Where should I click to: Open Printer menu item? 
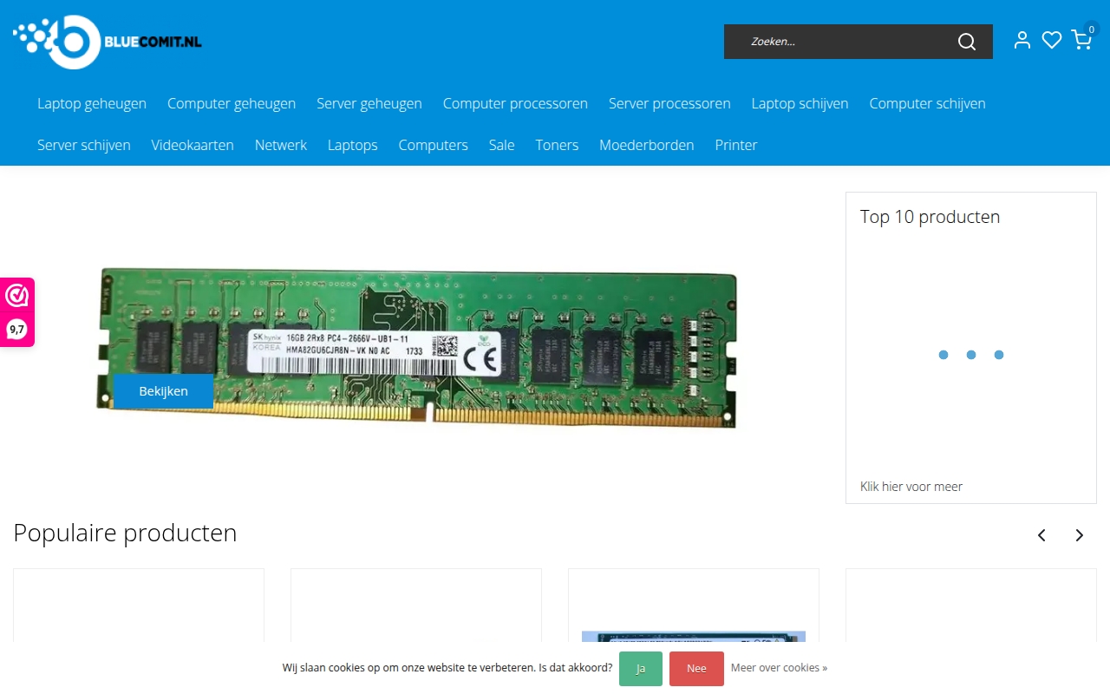click(x=736, y=145)
